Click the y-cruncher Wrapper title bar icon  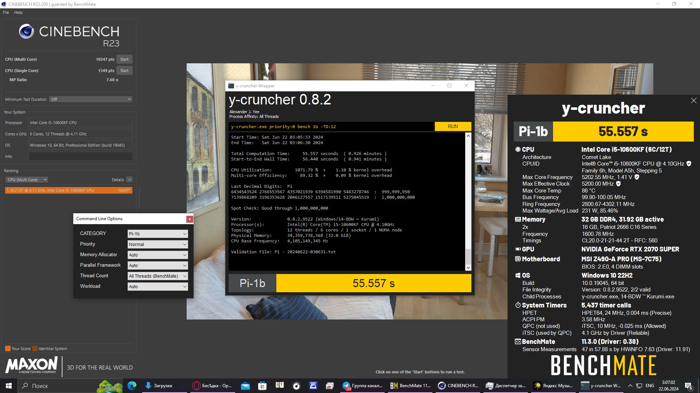pos(231,86)
